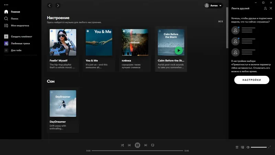Viewport: 275px width, 155px height.
Task: Enter full screen with expand icon
Action: (269, 147)
